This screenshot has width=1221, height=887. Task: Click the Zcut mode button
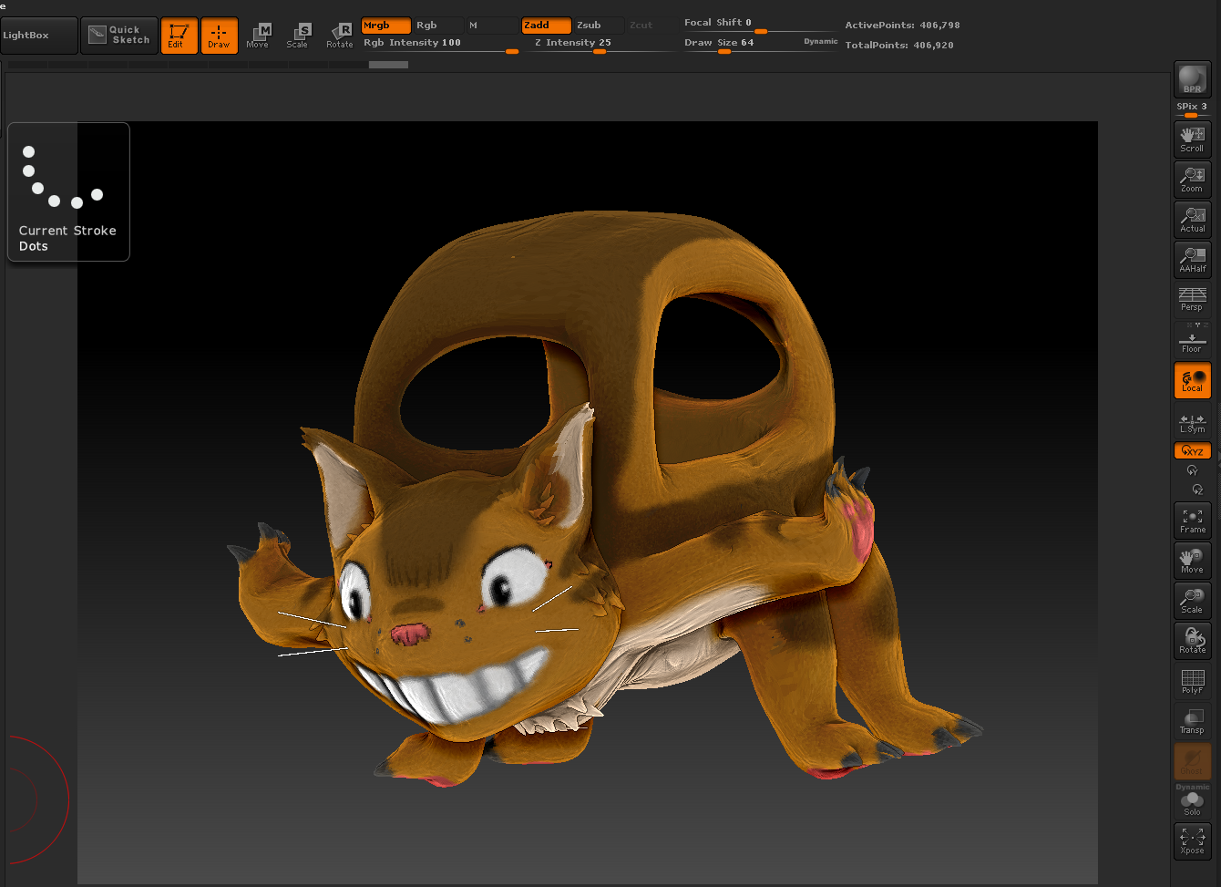click(x=649, y=26)
